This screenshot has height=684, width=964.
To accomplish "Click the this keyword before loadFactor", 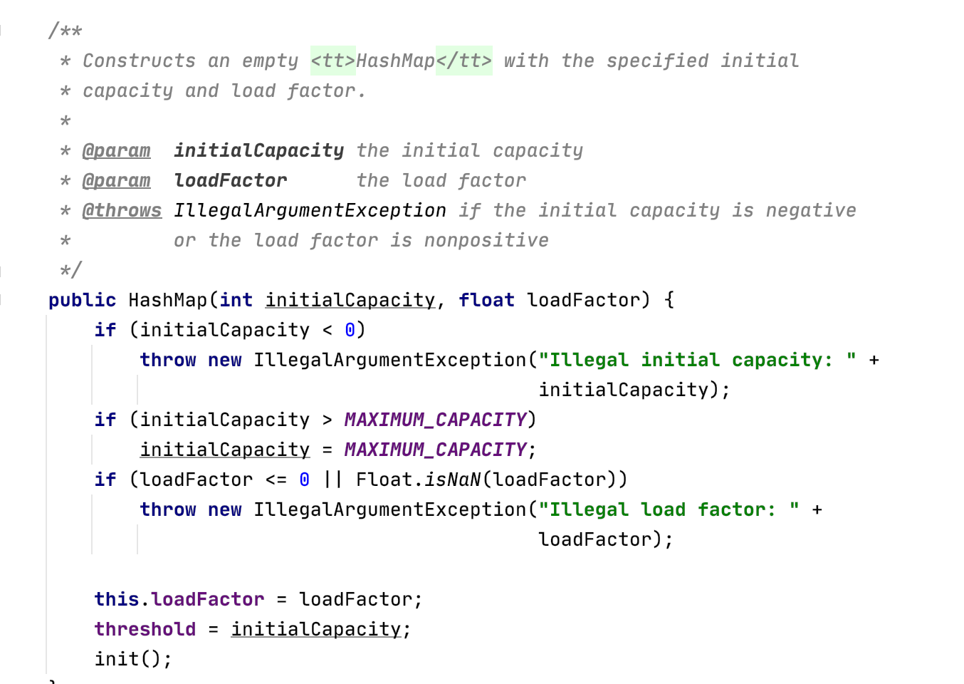I will pos(116,600).
